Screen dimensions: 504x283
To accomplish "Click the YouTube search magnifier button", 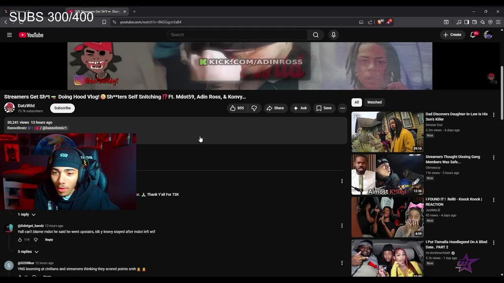I will pyautogui.click(x=316, y=35).
